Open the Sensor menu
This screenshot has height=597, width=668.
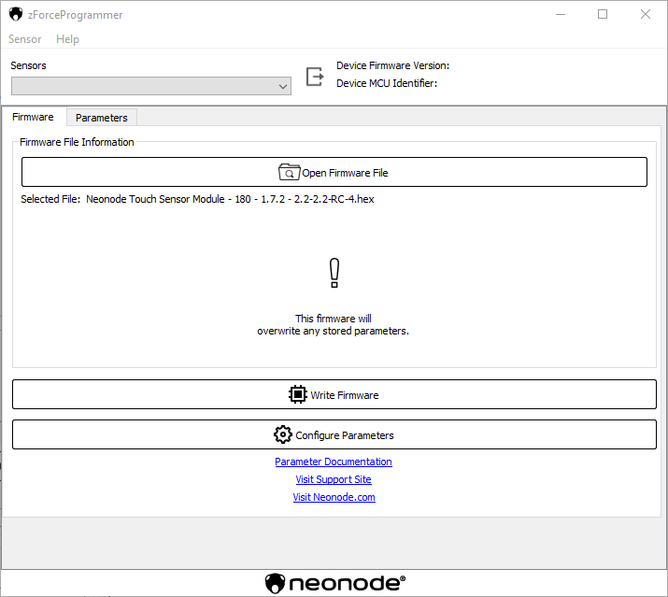click(25, 39)
